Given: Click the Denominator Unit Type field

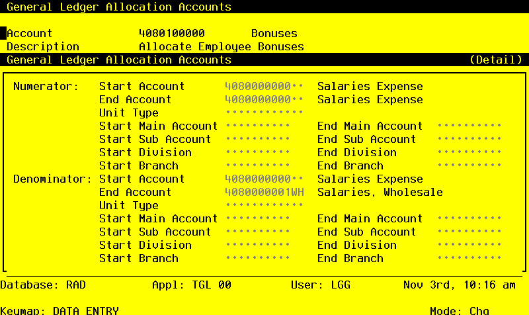Looking at the screenshot, I should click(264, 205).
